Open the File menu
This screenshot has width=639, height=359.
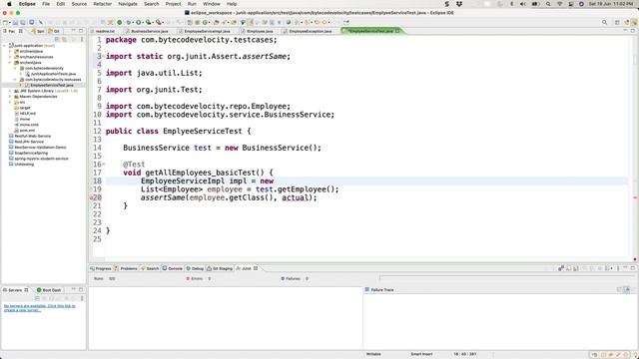(x=46, y=4)
